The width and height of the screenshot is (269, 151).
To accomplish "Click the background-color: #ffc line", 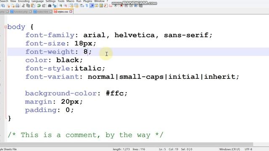I will click(76, 93).
